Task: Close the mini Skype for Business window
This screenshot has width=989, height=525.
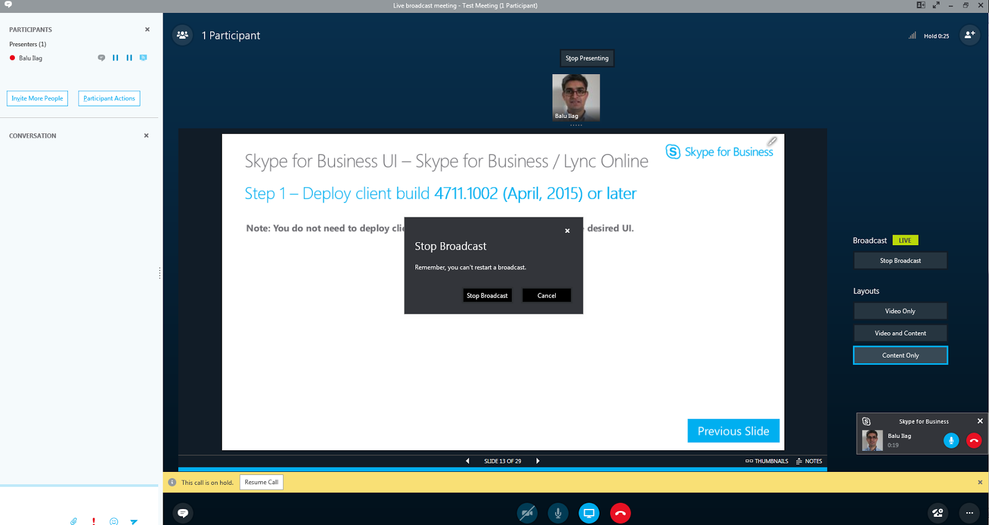Action: pyautogui.click(x=980, y=421)
